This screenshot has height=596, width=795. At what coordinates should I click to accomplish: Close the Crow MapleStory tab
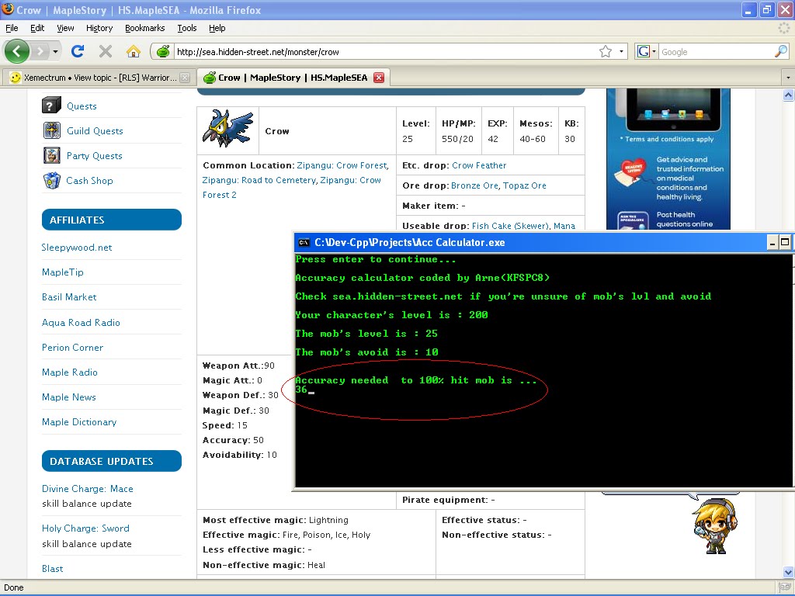pos(379,78)
